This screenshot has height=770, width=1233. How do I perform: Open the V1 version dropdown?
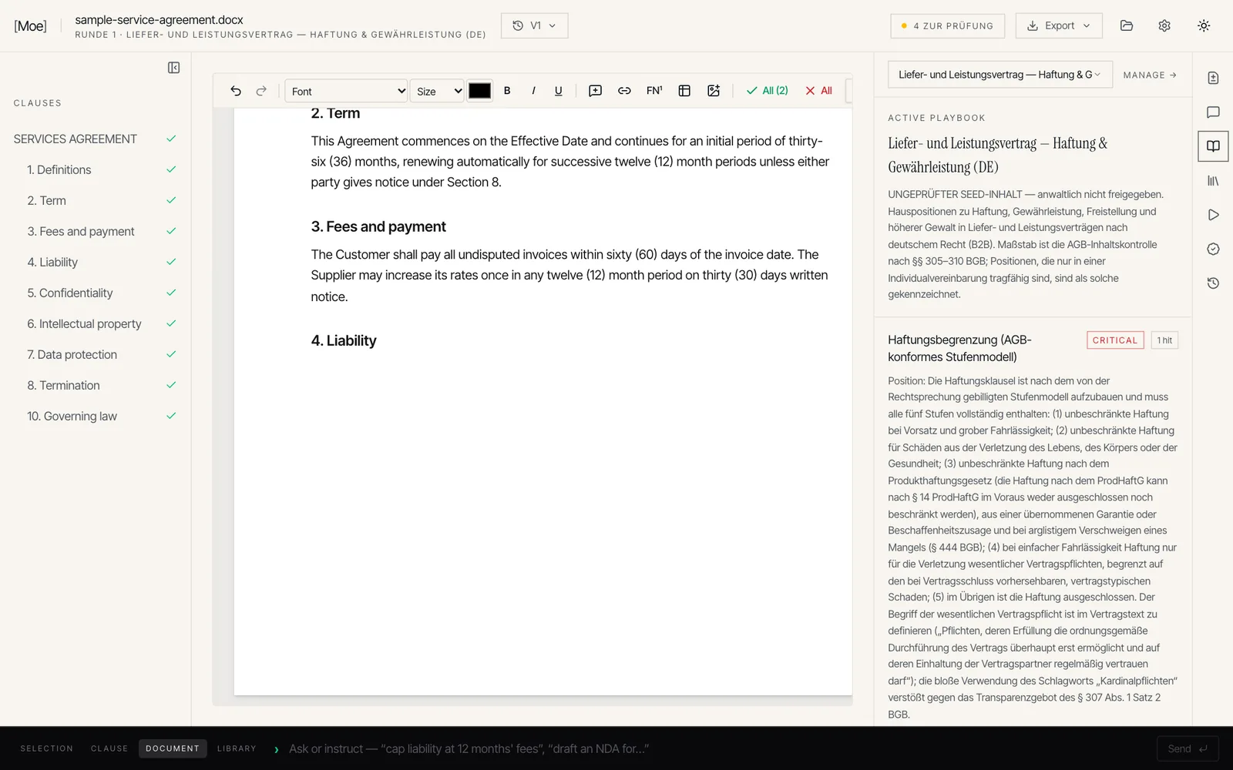[x=535, y=25]
